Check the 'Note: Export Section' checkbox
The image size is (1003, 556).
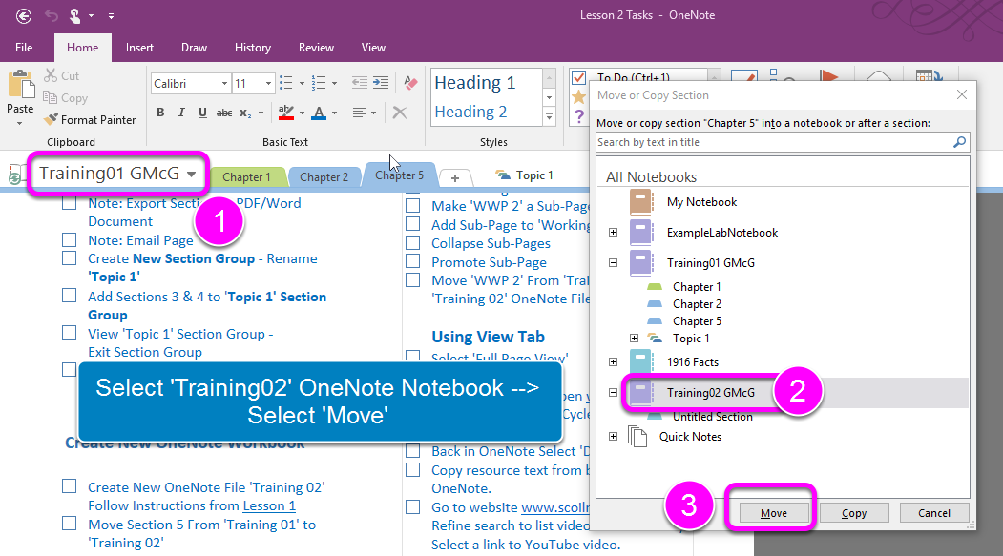[x=69, y=203]
